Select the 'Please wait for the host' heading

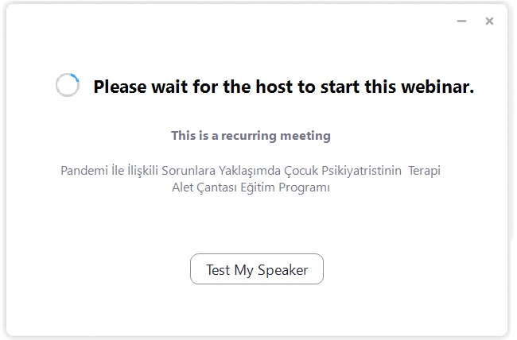[284, 87]
